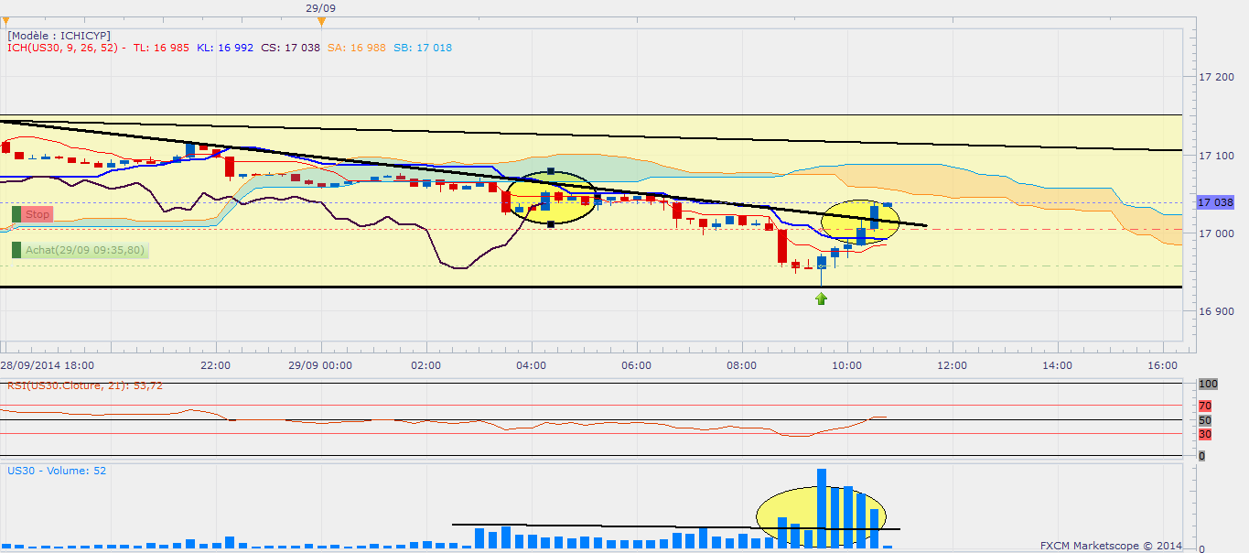Click the green buy arrow below the candles
1249x553 pixels.
click(822, 298)
